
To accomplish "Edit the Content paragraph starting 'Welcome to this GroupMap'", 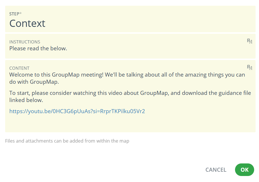I will coord(127,78).
